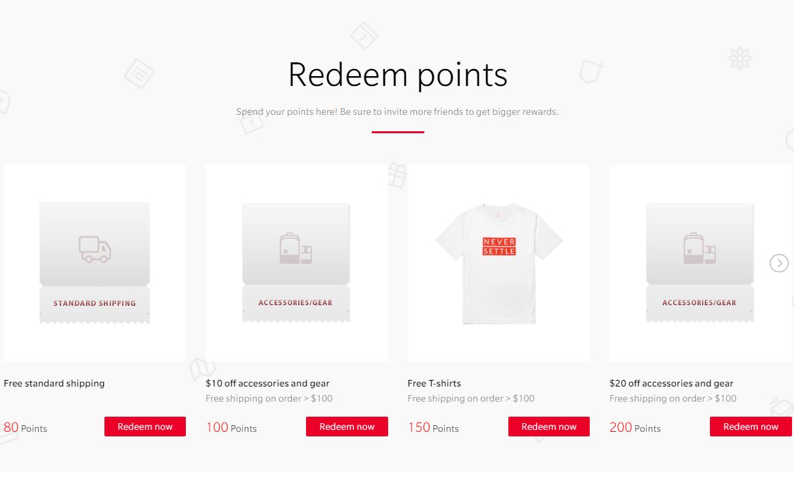Viewport: 794px width, 502px height.
Task: Click the 'Free standard shipping' title
Action: coord(55,383)
